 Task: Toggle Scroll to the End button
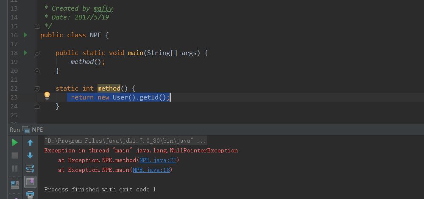pos(30,182)
